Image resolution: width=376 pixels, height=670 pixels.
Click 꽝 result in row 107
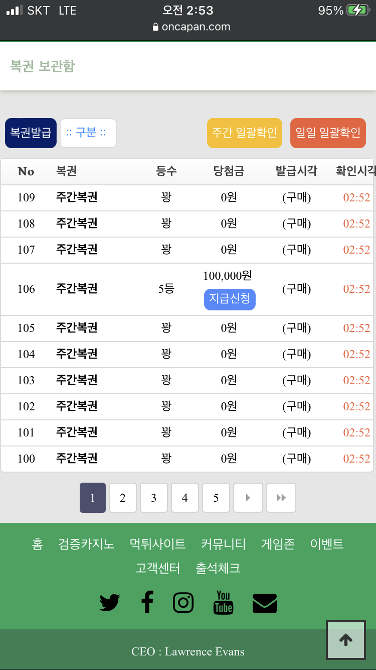click(x=166, y=249)
